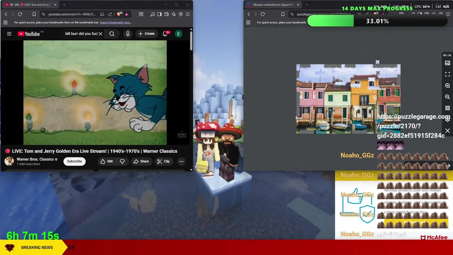Open the YouTube guide hamburger menu
453x255 pixels.
tap(9, 34)
